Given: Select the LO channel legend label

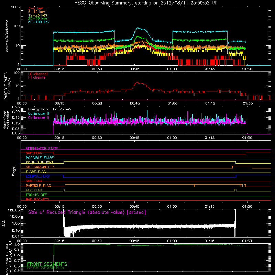Looking at the screenshot, I should coord(38,74).
